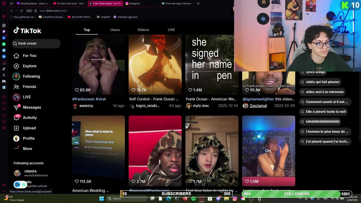Open WhatsApp in the Opera sidebar
The width and height of the screenshot is (361, 203).
point(4,44)
